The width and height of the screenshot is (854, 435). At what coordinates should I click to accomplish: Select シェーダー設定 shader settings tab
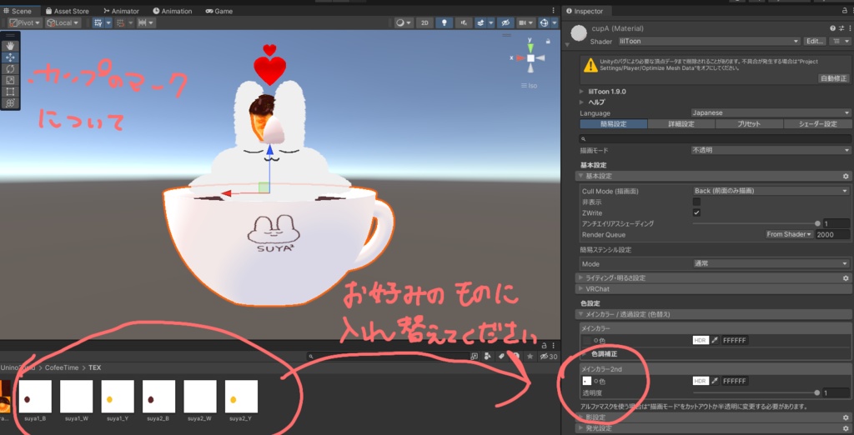pos(817,124)
